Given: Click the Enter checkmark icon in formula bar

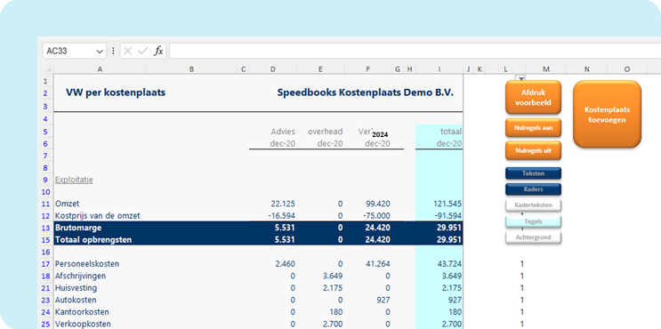Looking at the screenshot, I should (x=143, y=51).
